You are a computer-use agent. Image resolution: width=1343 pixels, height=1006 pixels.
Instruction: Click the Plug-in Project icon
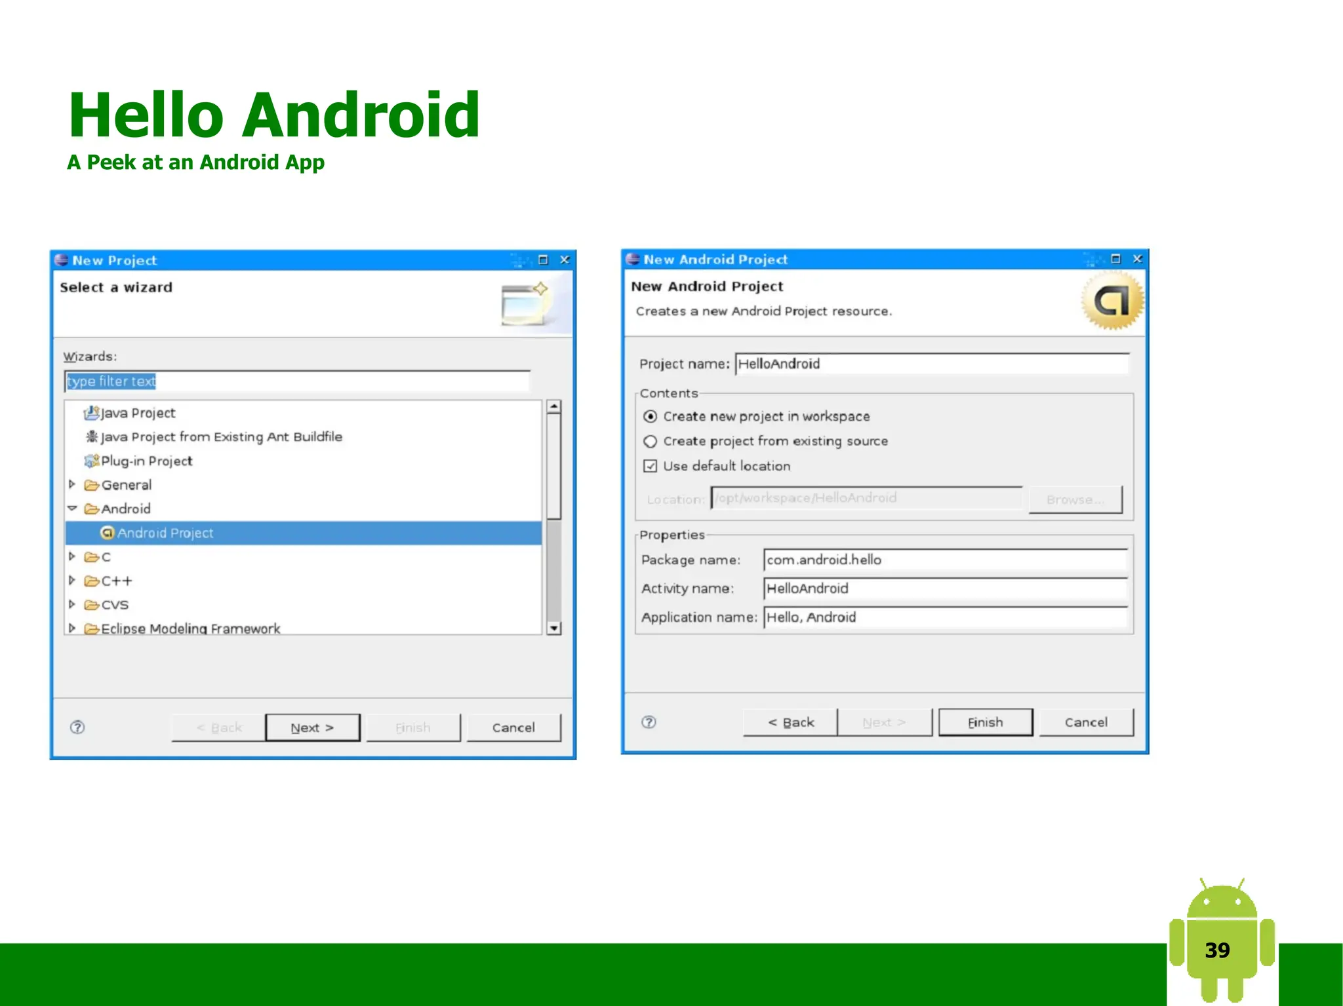(92, 461)
